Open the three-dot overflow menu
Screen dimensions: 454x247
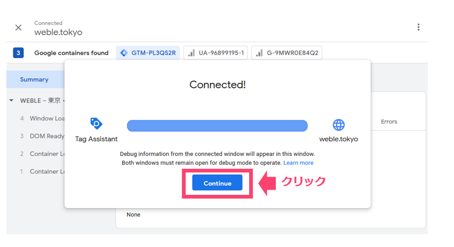pos(418,27)
